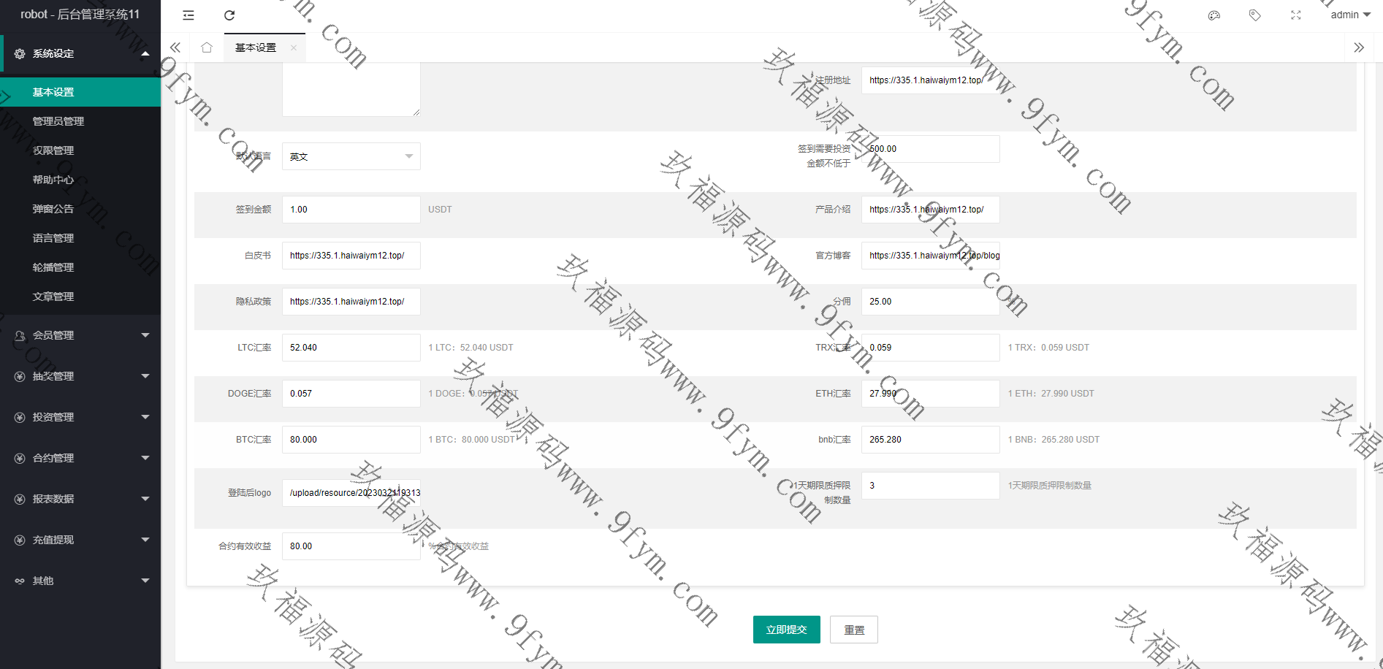Collapse the 系统设定 sidebar section
1383x669 pixels.
(80, 53)
